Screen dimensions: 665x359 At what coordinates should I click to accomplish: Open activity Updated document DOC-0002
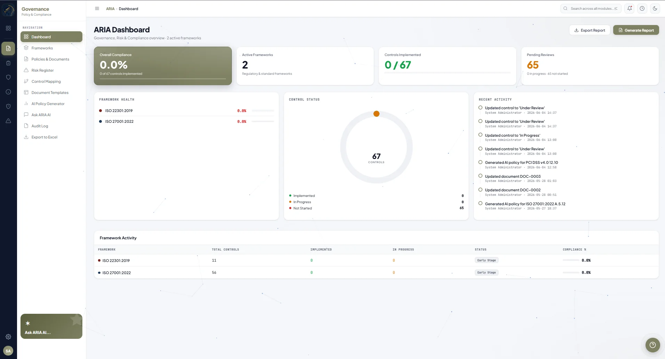pyautogui.click(x=513, y=190)
